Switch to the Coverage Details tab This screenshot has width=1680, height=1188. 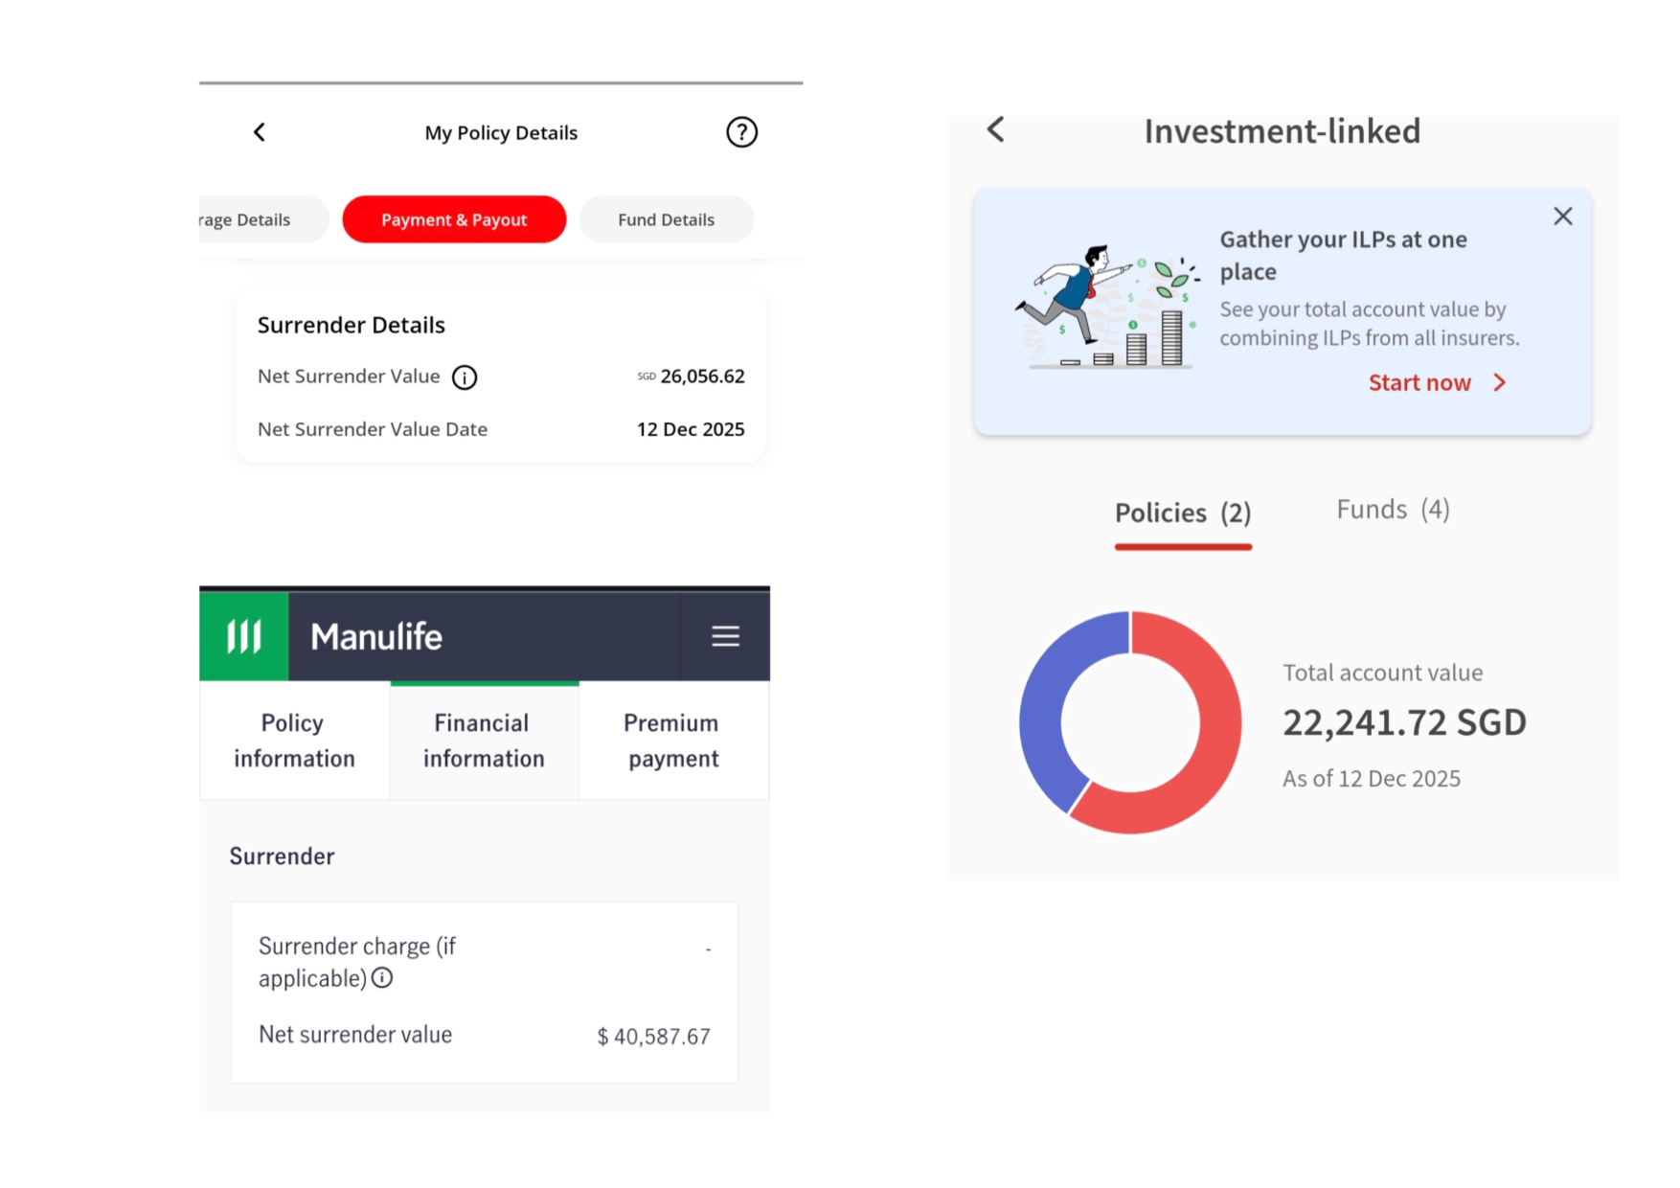point(251,219)
